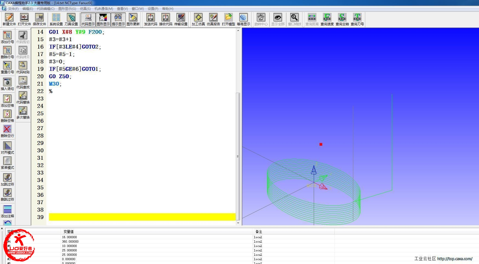Open 仿真报告 simulation report
The image size is (479, 264).
(x=213, y=19)
